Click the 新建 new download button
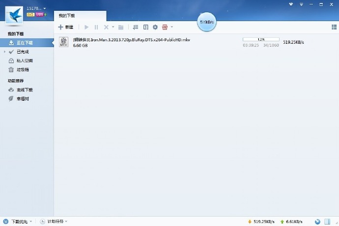Viewport: 339px width, 226px height. pos(66,27)
